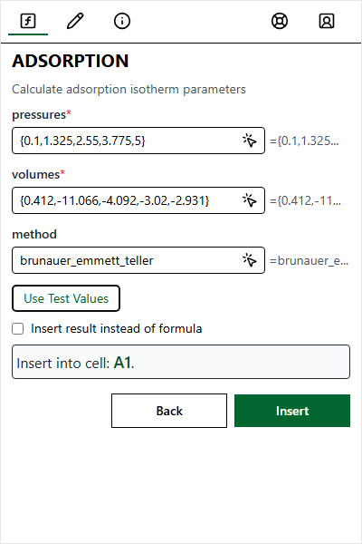Select the A1 cell reference link

(122, 363)
